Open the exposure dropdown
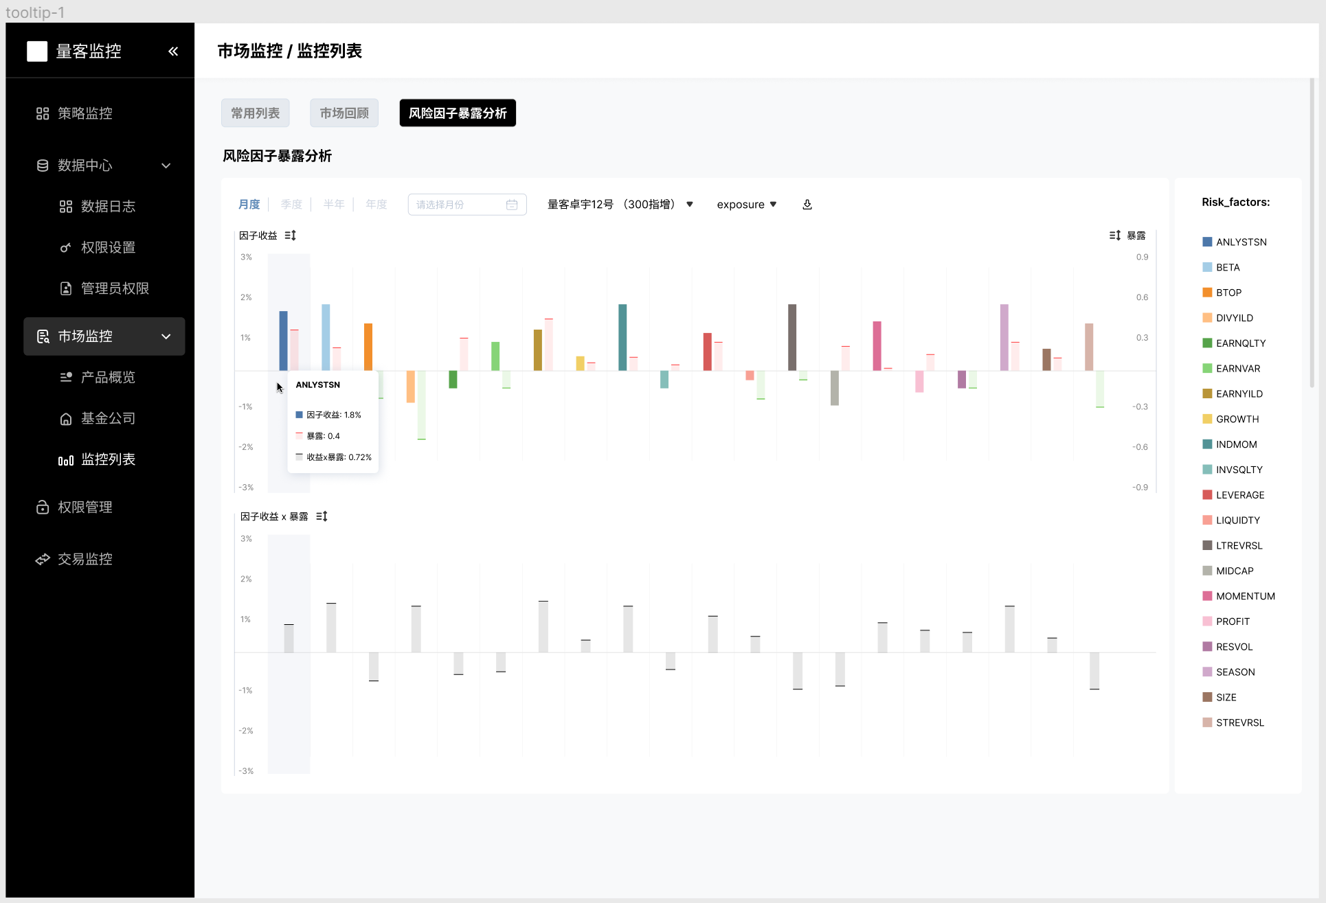Image resolution: width=1326 pixels, height=903 pixels. (746, 205)
